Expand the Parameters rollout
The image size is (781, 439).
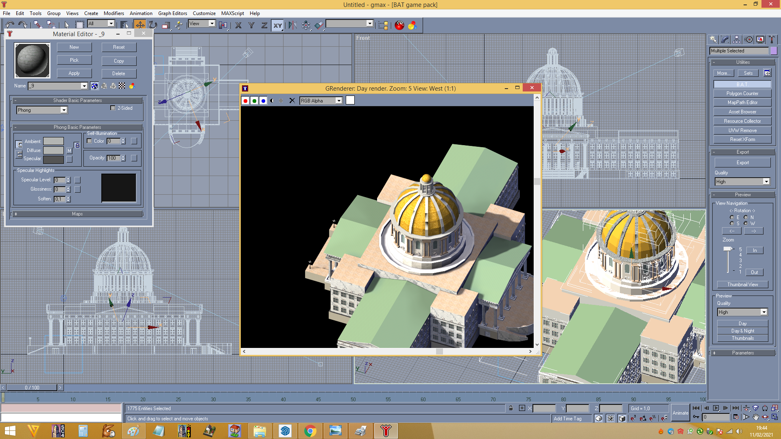tap(743, 353)
